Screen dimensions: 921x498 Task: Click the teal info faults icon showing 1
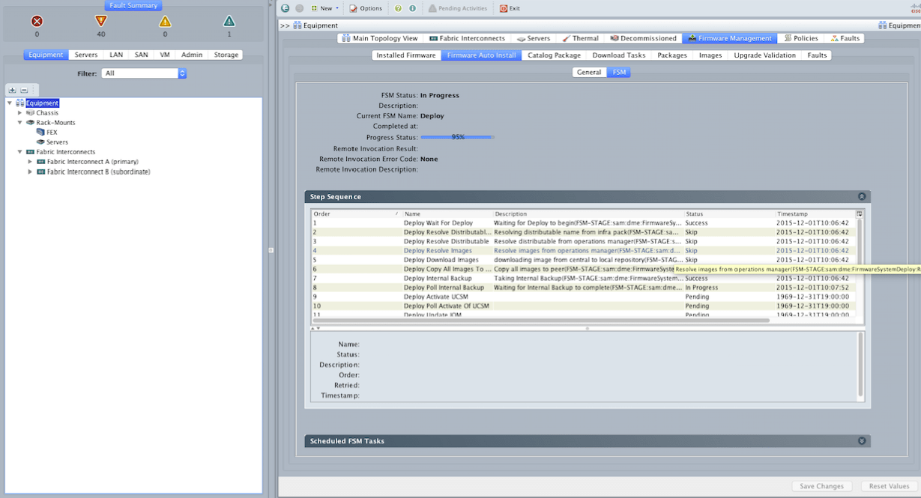coord(229,22)
